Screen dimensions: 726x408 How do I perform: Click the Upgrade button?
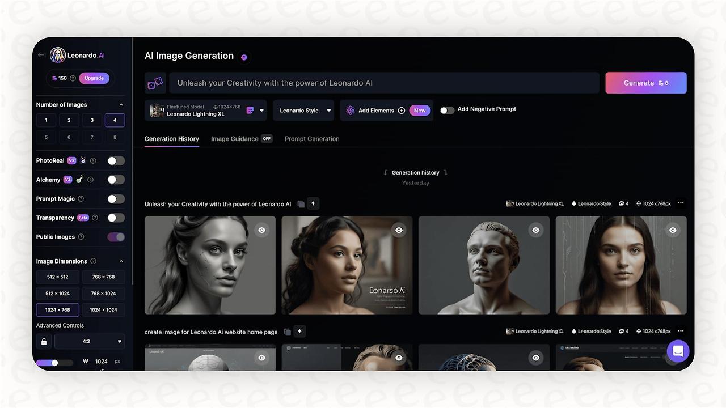point(94,78)
